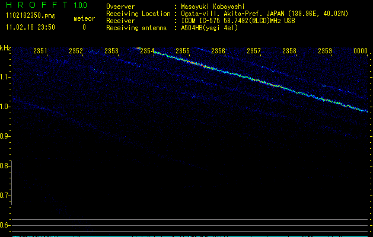Click the 0.8 kHz axis tick label

tap(5, 166)
